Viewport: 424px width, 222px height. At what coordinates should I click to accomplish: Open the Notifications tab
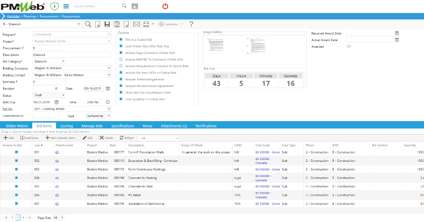206,126
